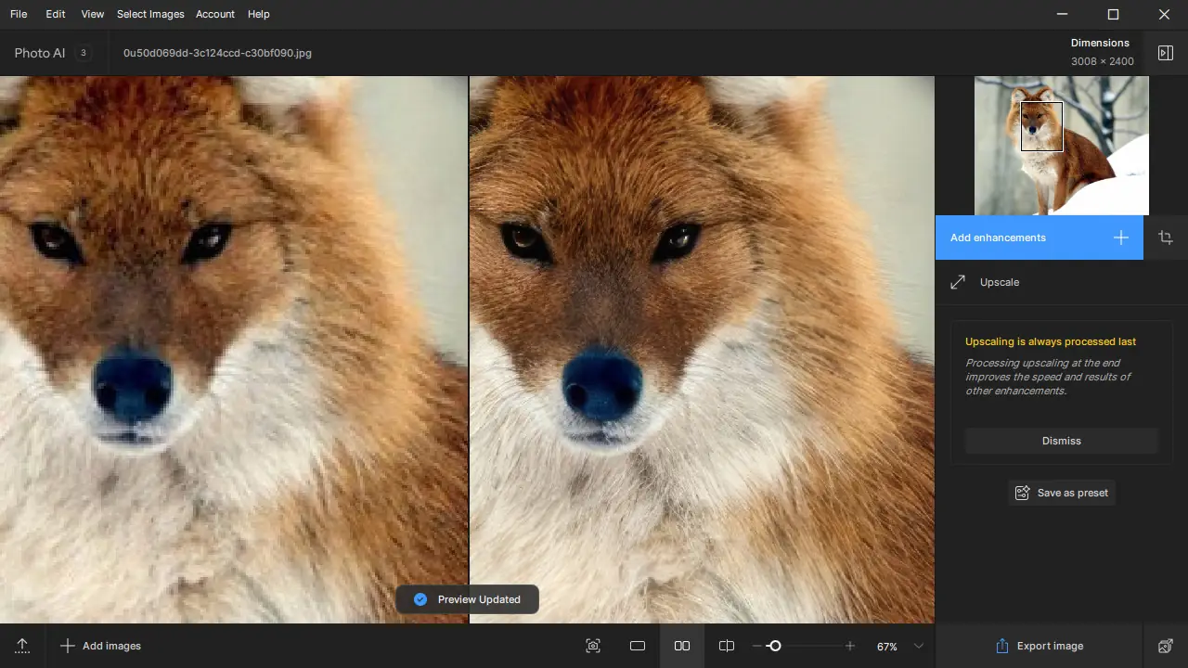Viewport: 1188px width, 668px height.
Task: Click the bottom-right image export settings icon
Action: (1166, 646)
